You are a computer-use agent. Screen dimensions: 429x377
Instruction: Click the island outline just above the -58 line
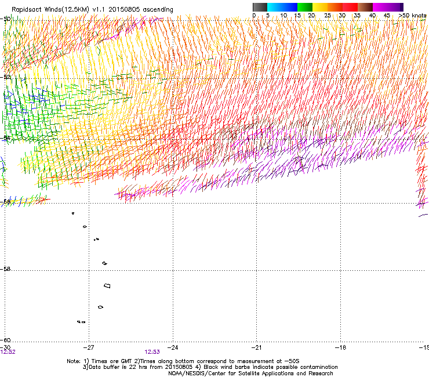pyautogui.click(x=105, y=263)
